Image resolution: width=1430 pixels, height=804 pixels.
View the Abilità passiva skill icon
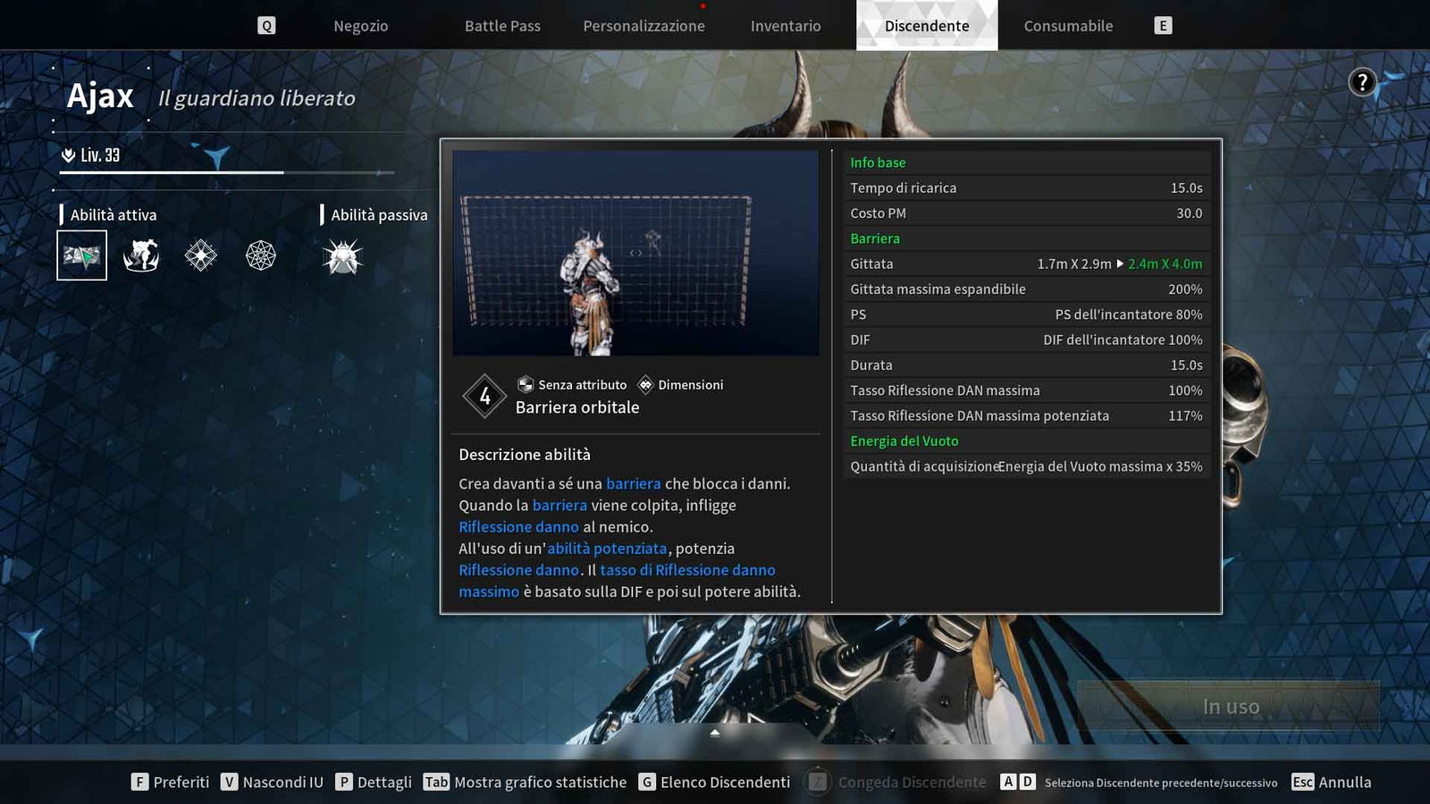click(x=342, y=255)
